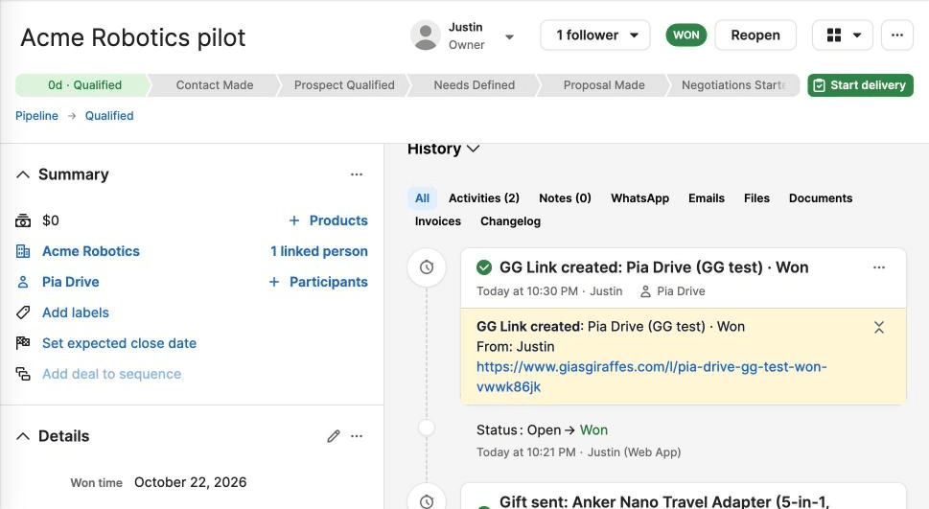Select the Negotiations Started pipeline stage

coord(733,85)
